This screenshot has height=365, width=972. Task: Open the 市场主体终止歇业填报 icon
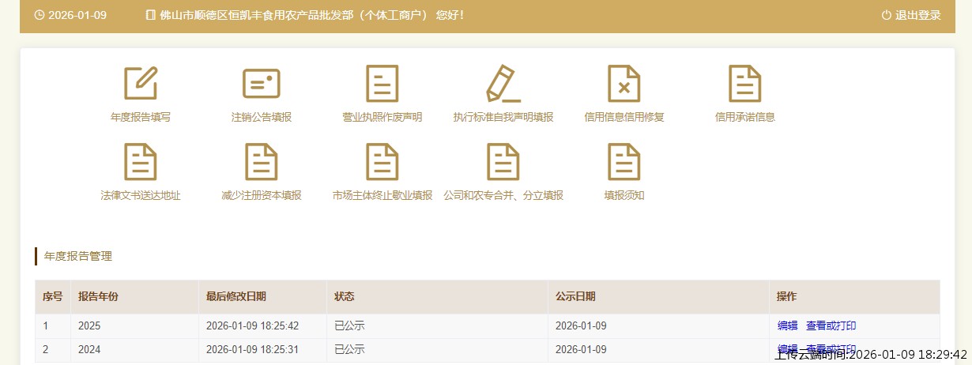pos(382,161)
